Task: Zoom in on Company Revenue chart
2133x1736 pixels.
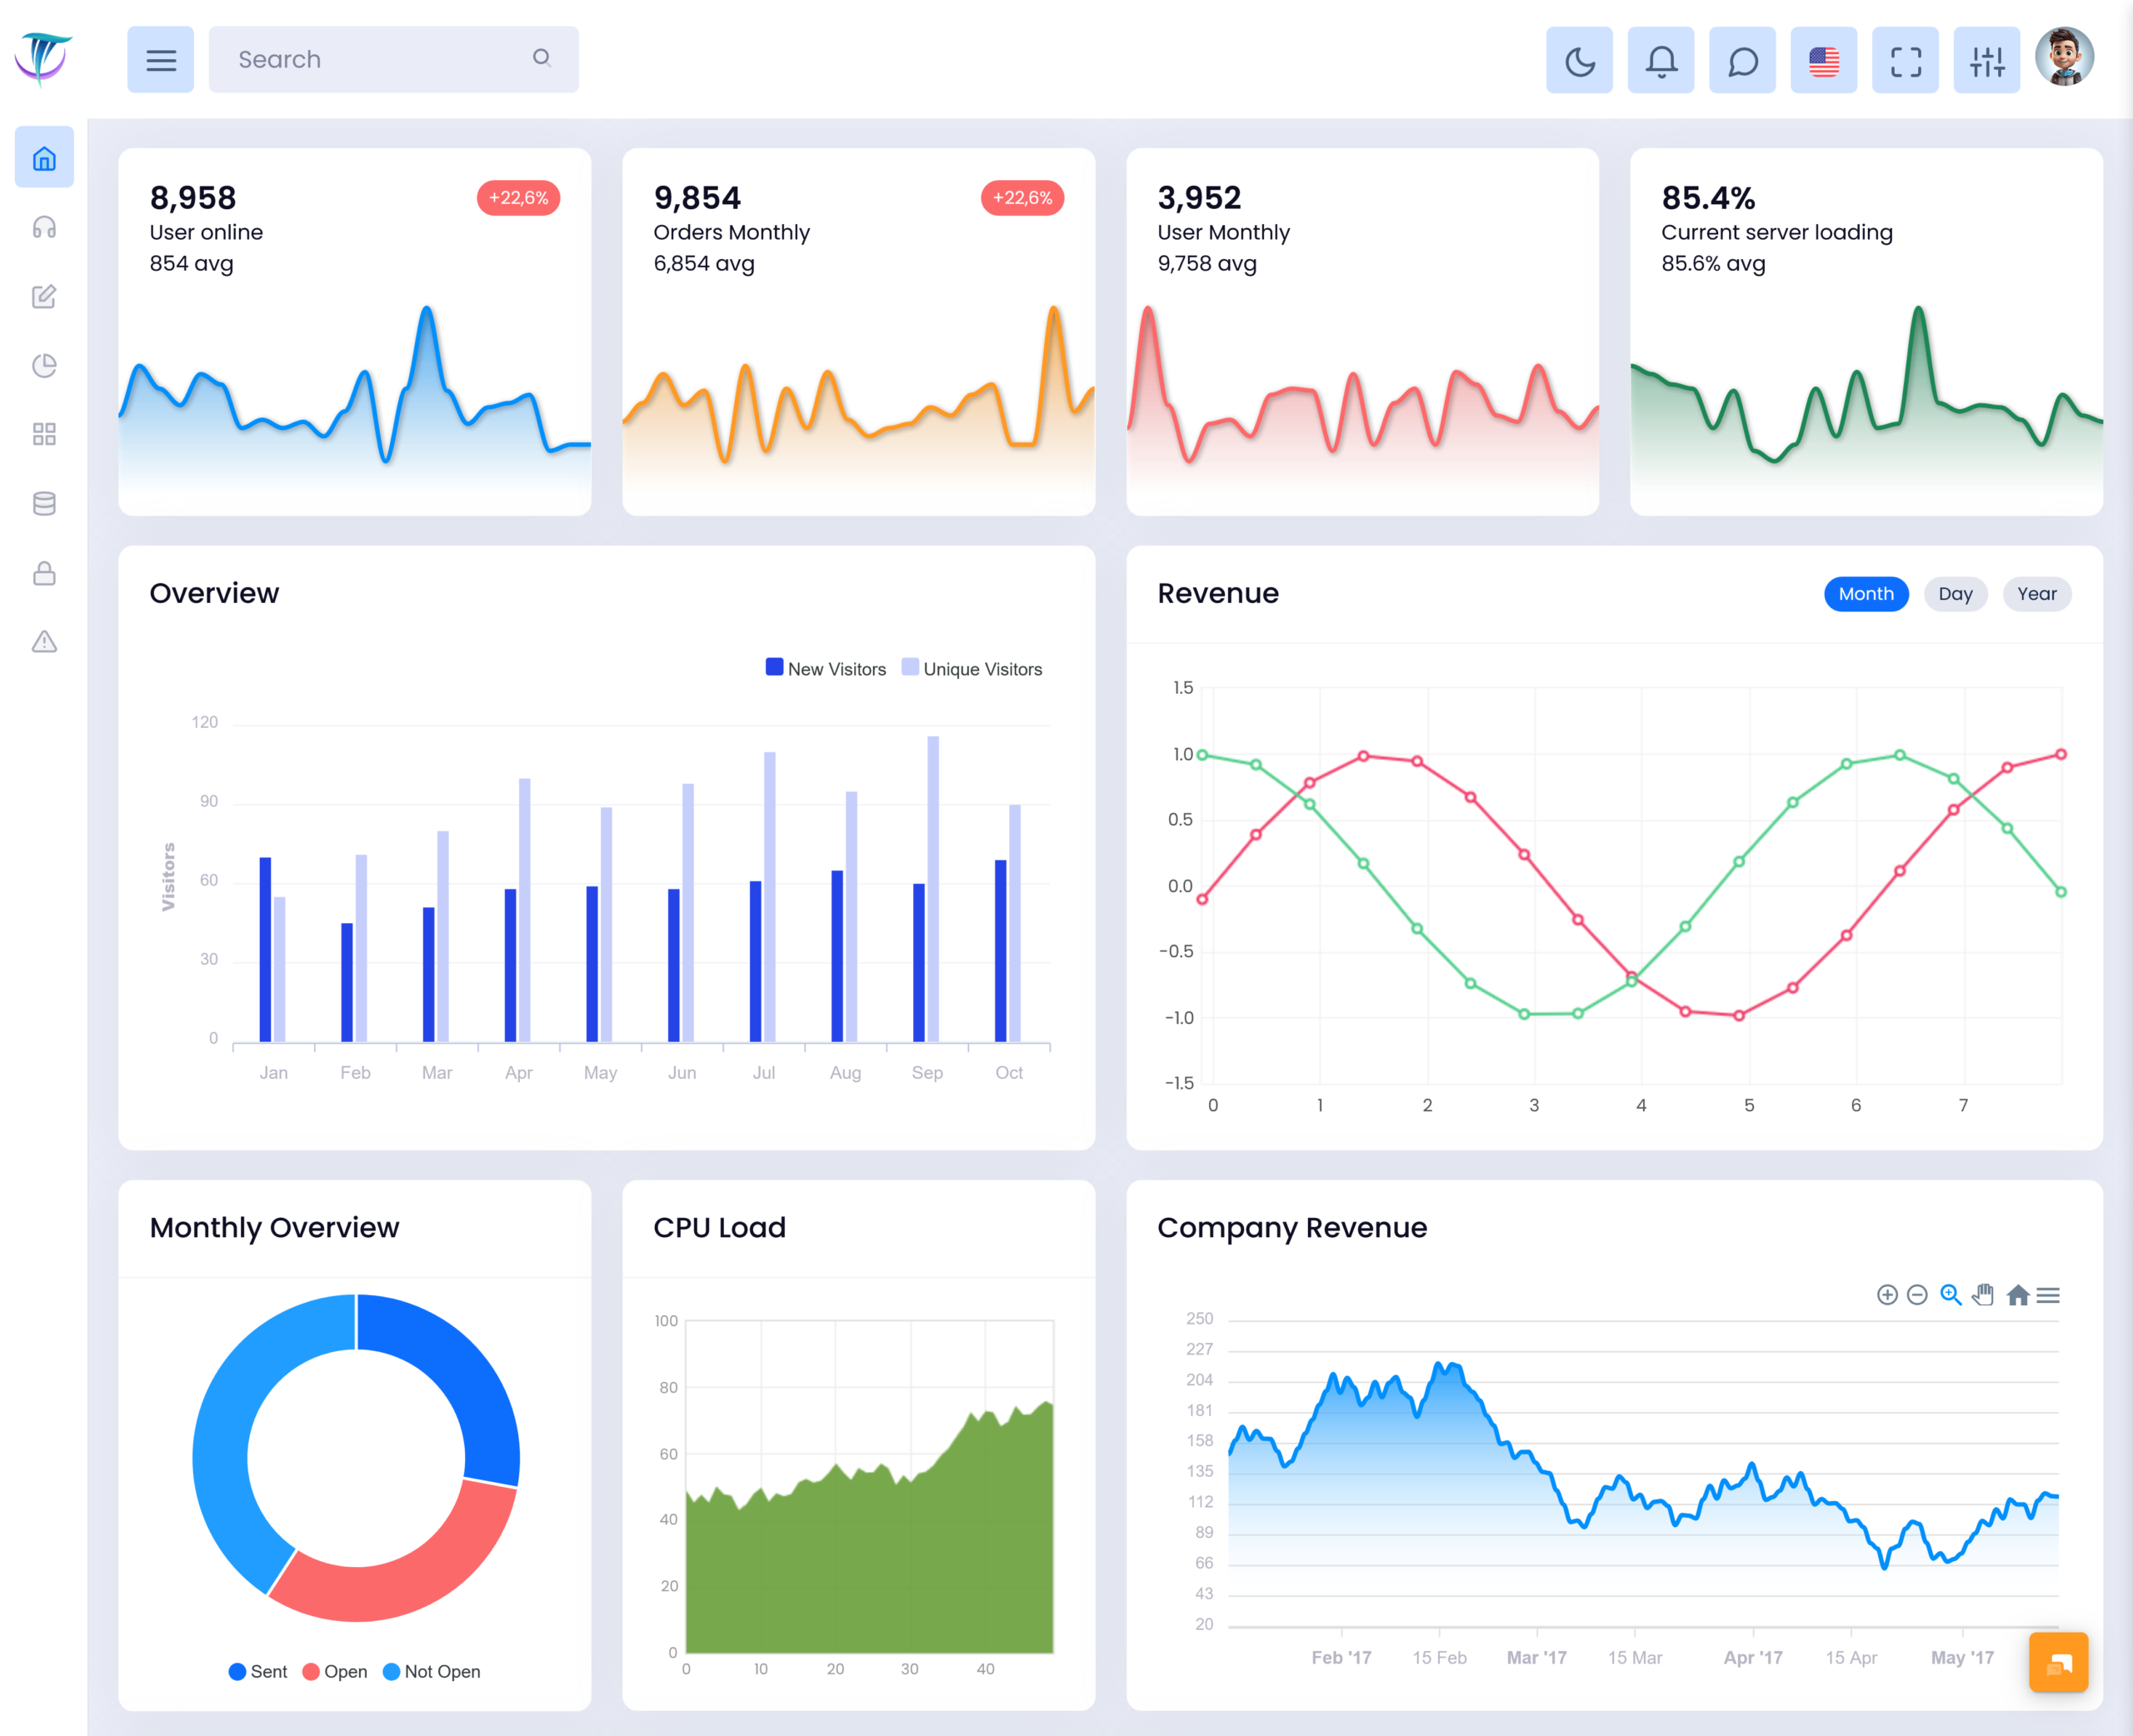Action: tap(1887, 1295)
